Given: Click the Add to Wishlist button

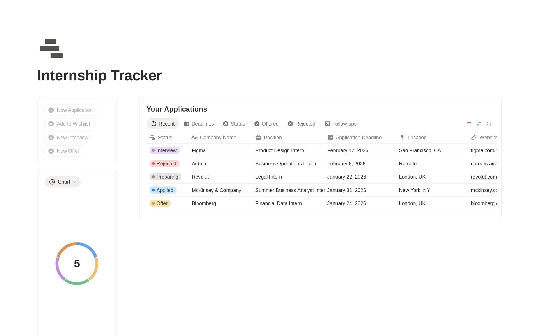Looking at the screenshot, I should click(69, 124).
